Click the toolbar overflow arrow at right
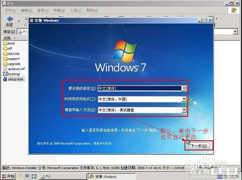This screenshot has height=180, width=242. (x=217, y=19)
